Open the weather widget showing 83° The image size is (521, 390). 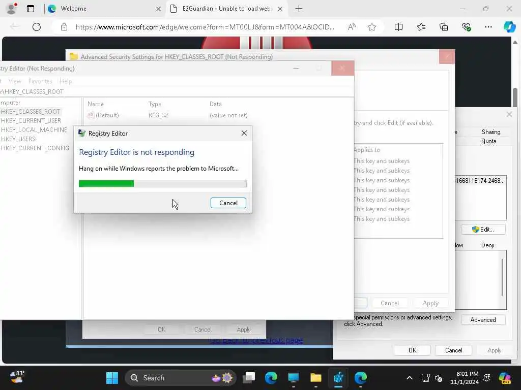pos(17,377)
